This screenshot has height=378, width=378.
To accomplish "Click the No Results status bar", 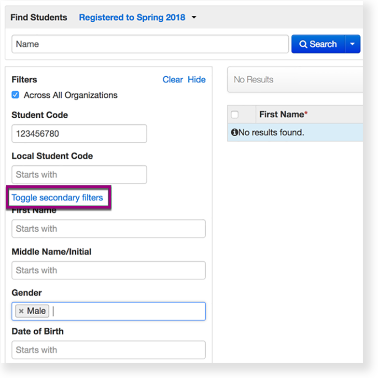I will tap(294, 80).
